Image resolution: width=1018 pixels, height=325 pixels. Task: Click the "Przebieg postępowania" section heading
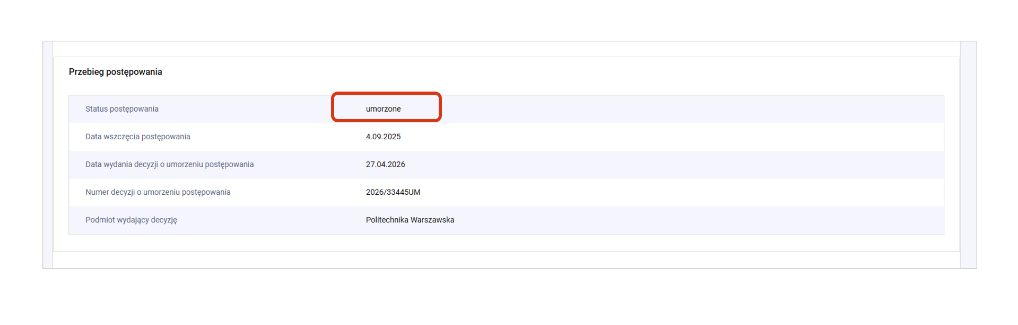(115, 72)
